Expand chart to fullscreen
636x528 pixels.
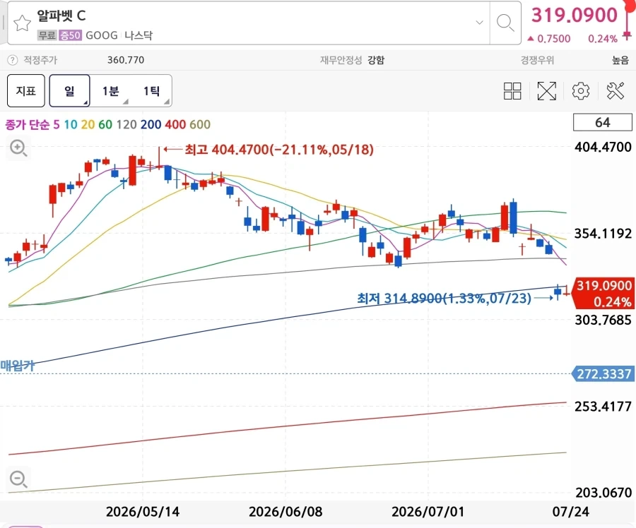pos(546,91)
